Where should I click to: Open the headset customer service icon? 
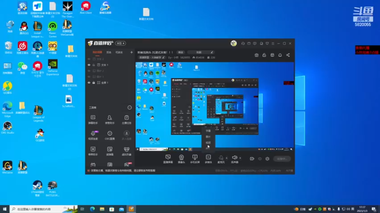point(243,44)
